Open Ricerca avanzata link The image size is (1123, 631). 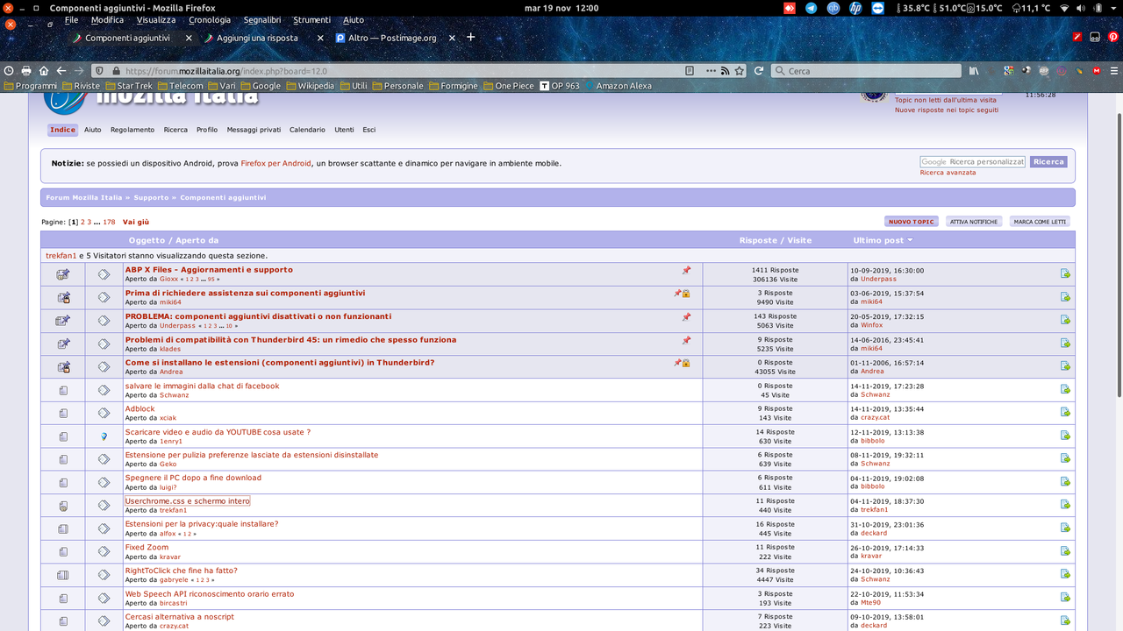pyautogui.click(x=948, y=173)
